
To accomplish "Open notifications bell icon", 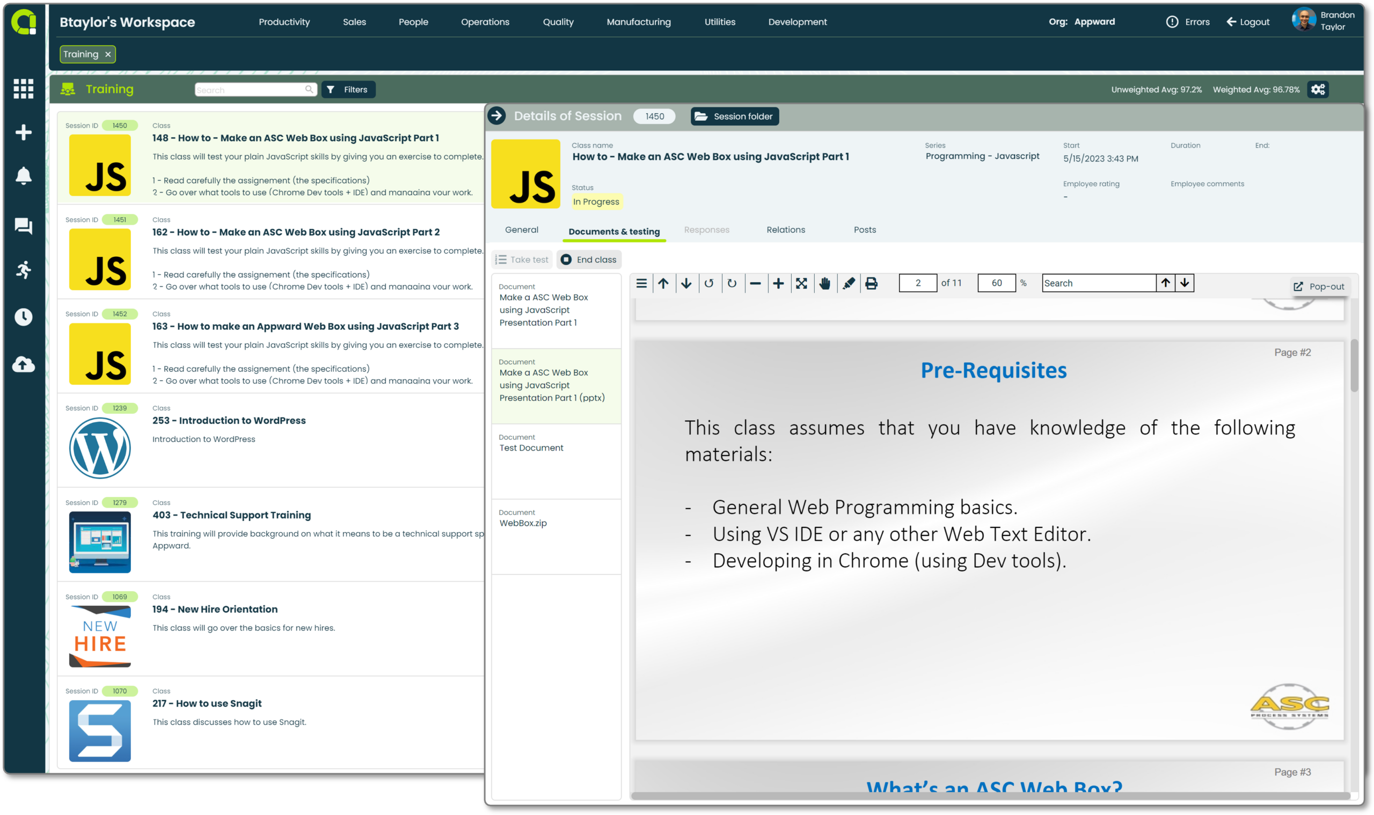I will pos(24,177).
